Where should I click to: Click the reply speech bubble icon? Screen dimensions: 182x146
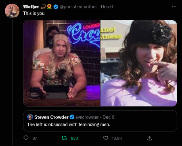coord(26,138)
